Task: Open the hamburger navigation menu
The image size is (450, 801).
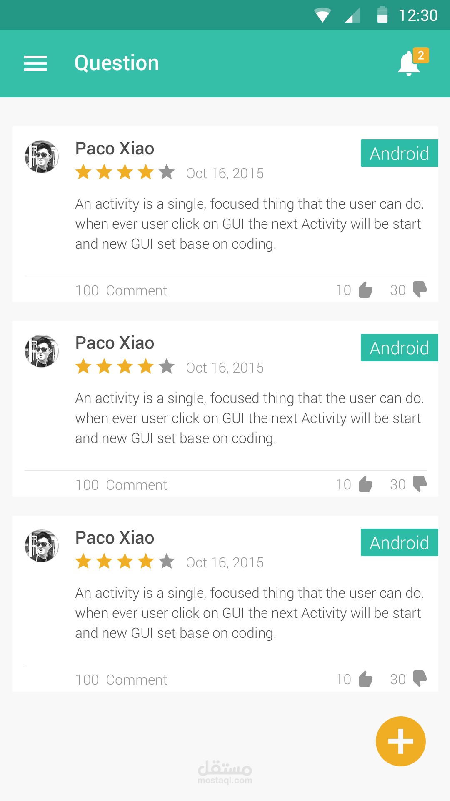Action: 35,63
